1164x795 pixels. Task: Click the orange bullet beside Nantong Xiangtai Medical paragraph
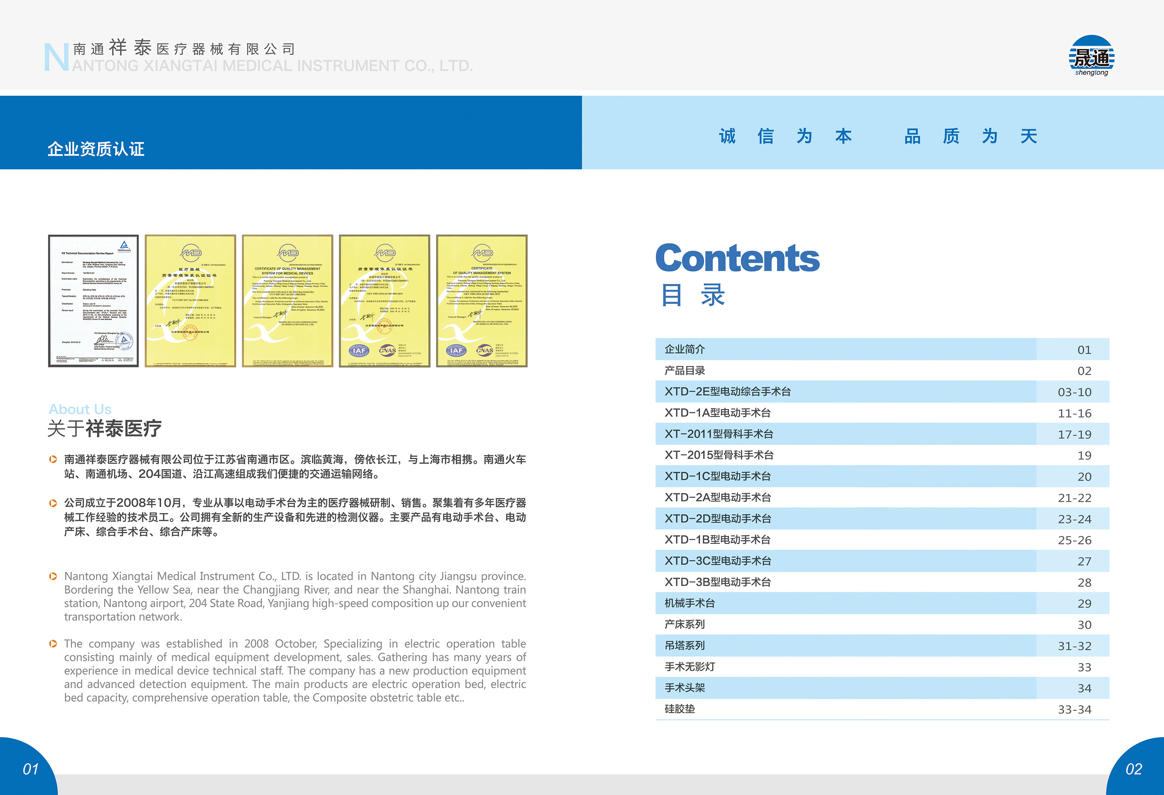click(x=53, y=576)
